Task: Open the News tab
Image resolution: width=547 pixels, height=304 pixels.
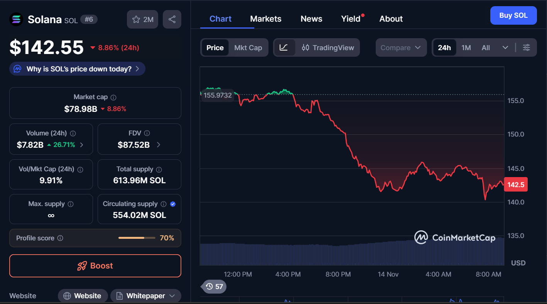Action: pyautogui.click(x=311, y=19)
